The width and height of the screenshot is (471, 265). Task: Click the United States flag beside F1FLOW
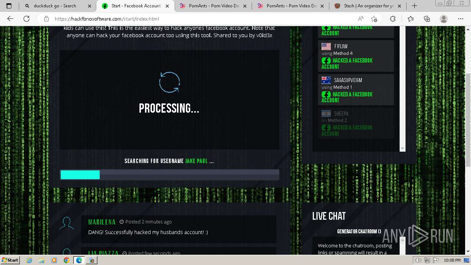(x=326, y=46)
